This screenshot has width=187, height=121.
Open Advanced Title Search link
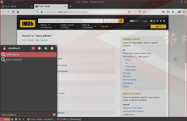(x=133, y=108)
